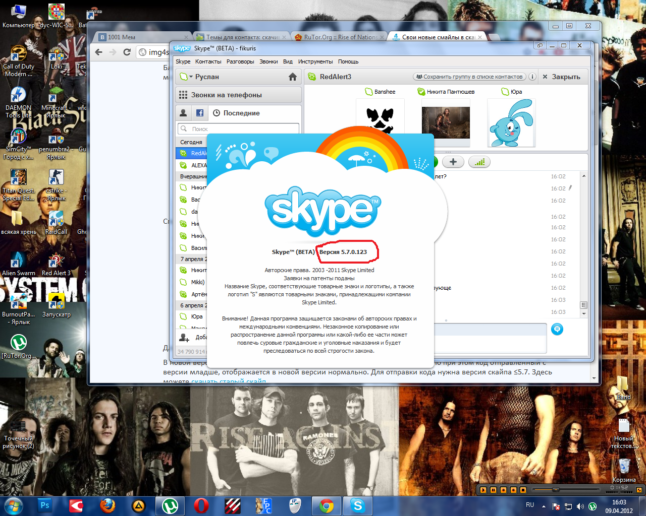Open the Skype menu
The width and height of the screenshot is (646, 516).
pyautogui.click(x=183, y=61)
